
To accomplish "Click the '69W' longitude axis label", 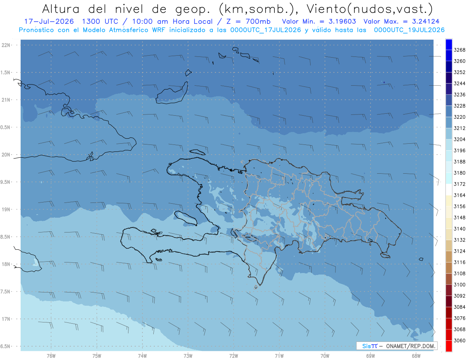I will 370,356.
